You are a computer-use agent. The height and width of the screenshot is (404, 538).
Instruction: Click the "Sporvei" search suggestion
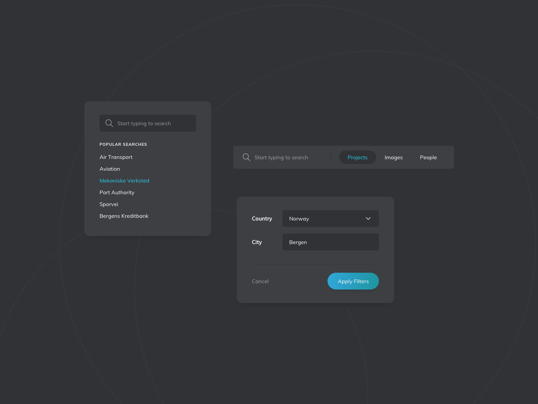point(109,204)
